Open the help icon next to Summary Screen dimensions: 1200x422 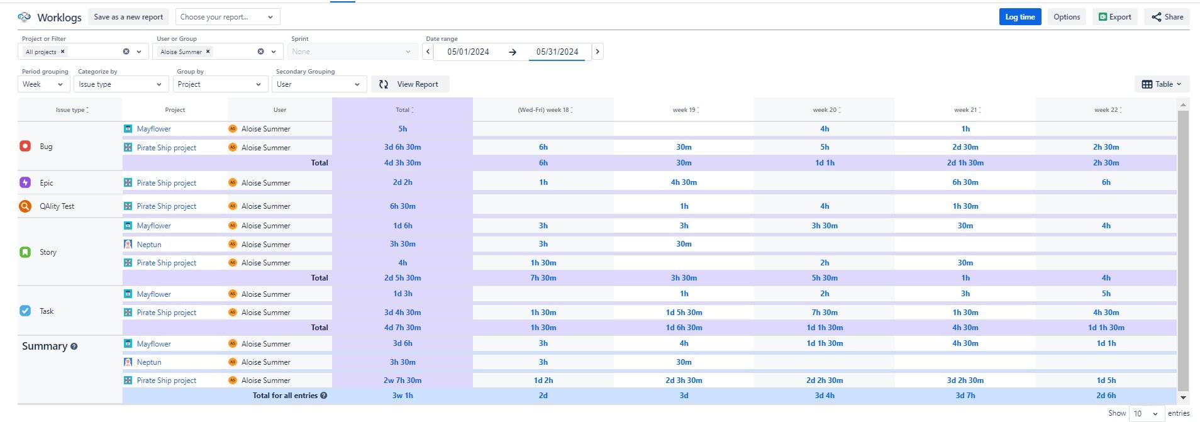[74, 347]
